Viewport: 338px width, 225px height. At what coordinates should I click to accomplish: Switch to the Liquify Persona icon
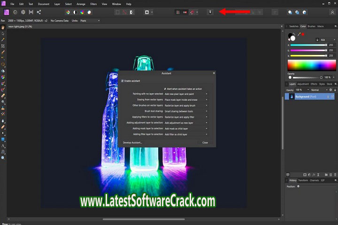(15, 12)
